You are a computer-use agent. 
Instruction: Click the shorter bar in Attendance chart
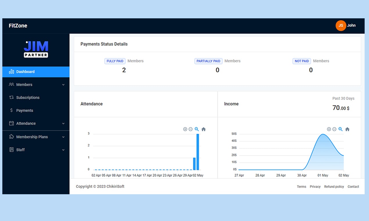194,164
